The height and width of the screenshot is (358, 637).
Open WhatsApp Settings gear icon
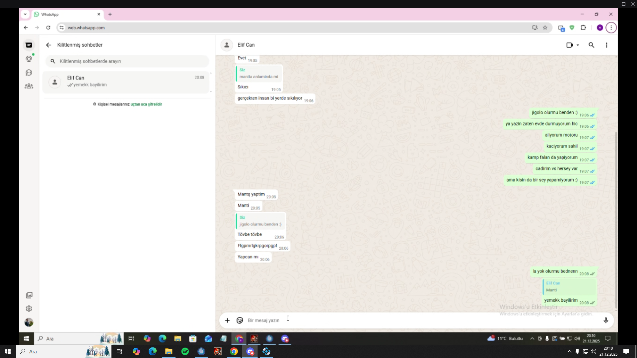click(29, 309)
